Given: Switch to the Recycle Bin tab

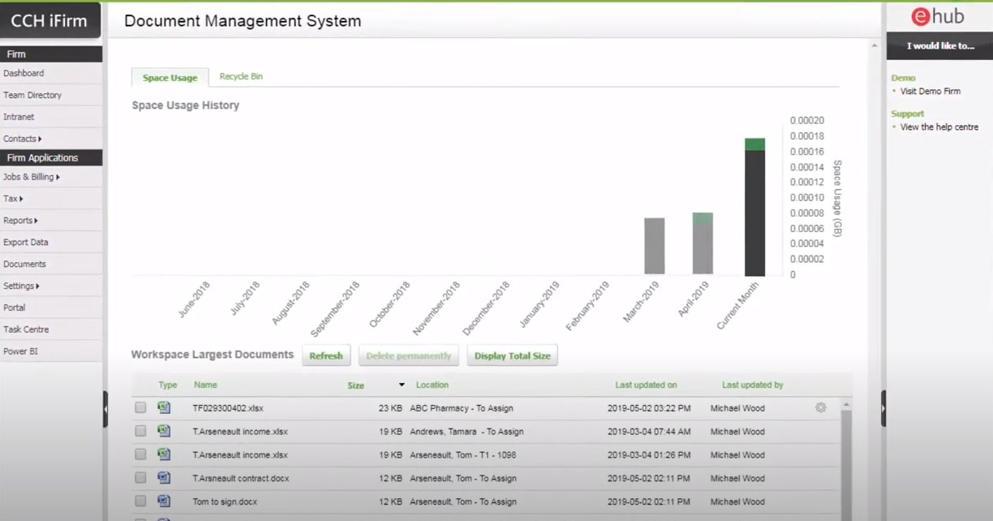Looking at the screenshot, I should point(241,75).
